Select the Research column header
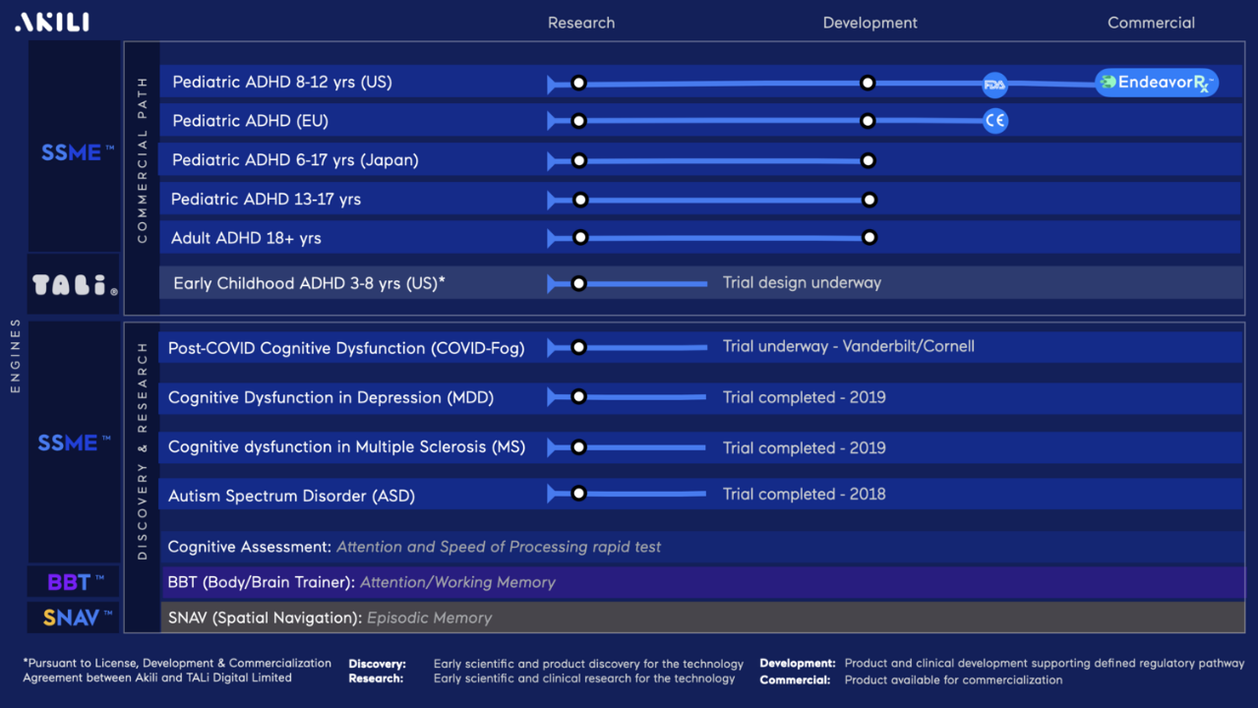Screen dimensions: 1258x708 pyautogui.click(x=581, y=23)
